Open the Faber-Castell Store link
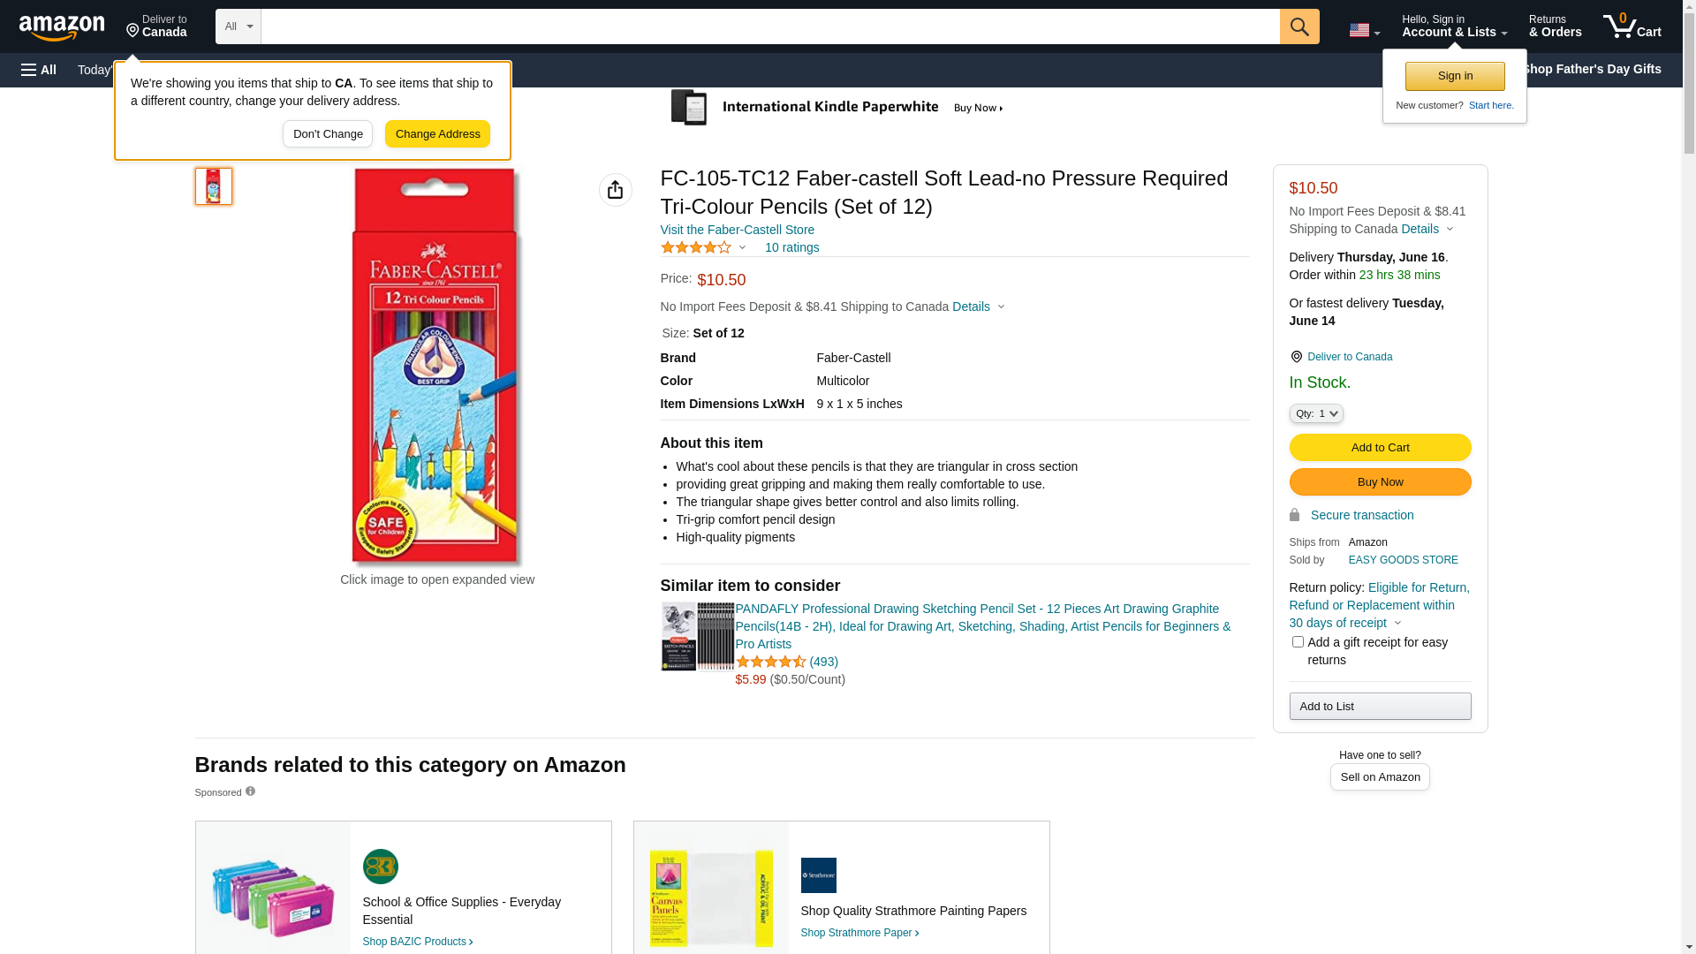The image size is (1696, 954). pyautogui.click(x=738, y=230)
